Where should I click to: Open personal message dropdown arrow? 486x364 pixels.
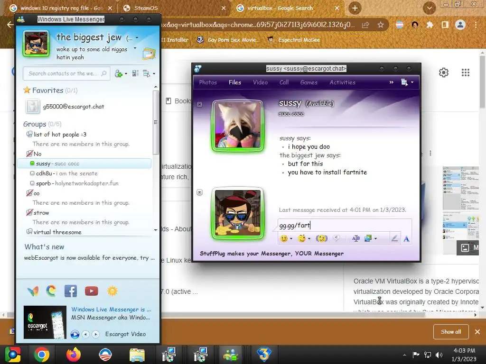click(135, 48)
